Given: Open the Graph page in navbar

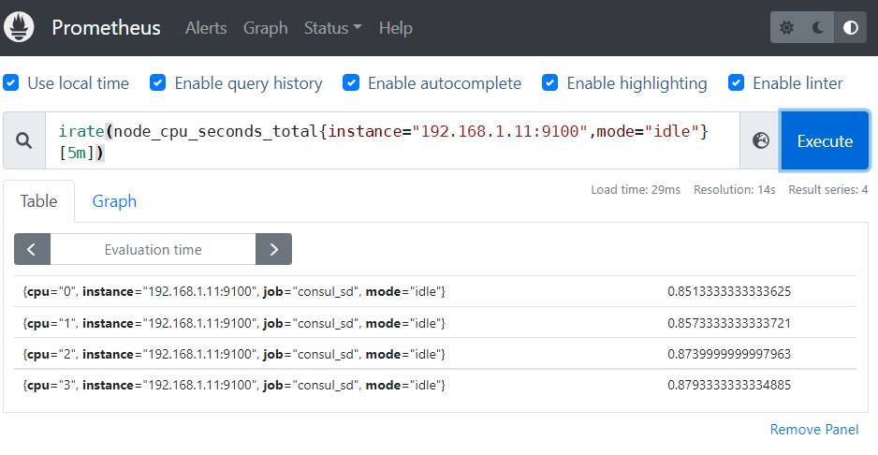Looking at the screenshot, I should (266, 28).
